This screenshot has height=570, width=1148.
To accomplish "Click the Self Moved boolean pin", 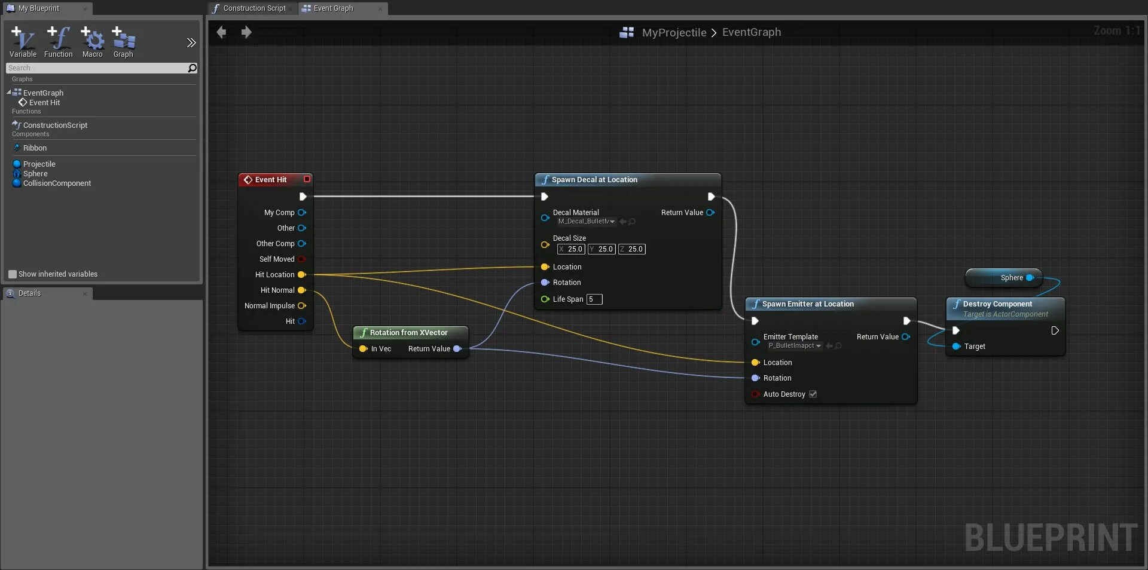I will pyautogui.click(x=302, y=259).
